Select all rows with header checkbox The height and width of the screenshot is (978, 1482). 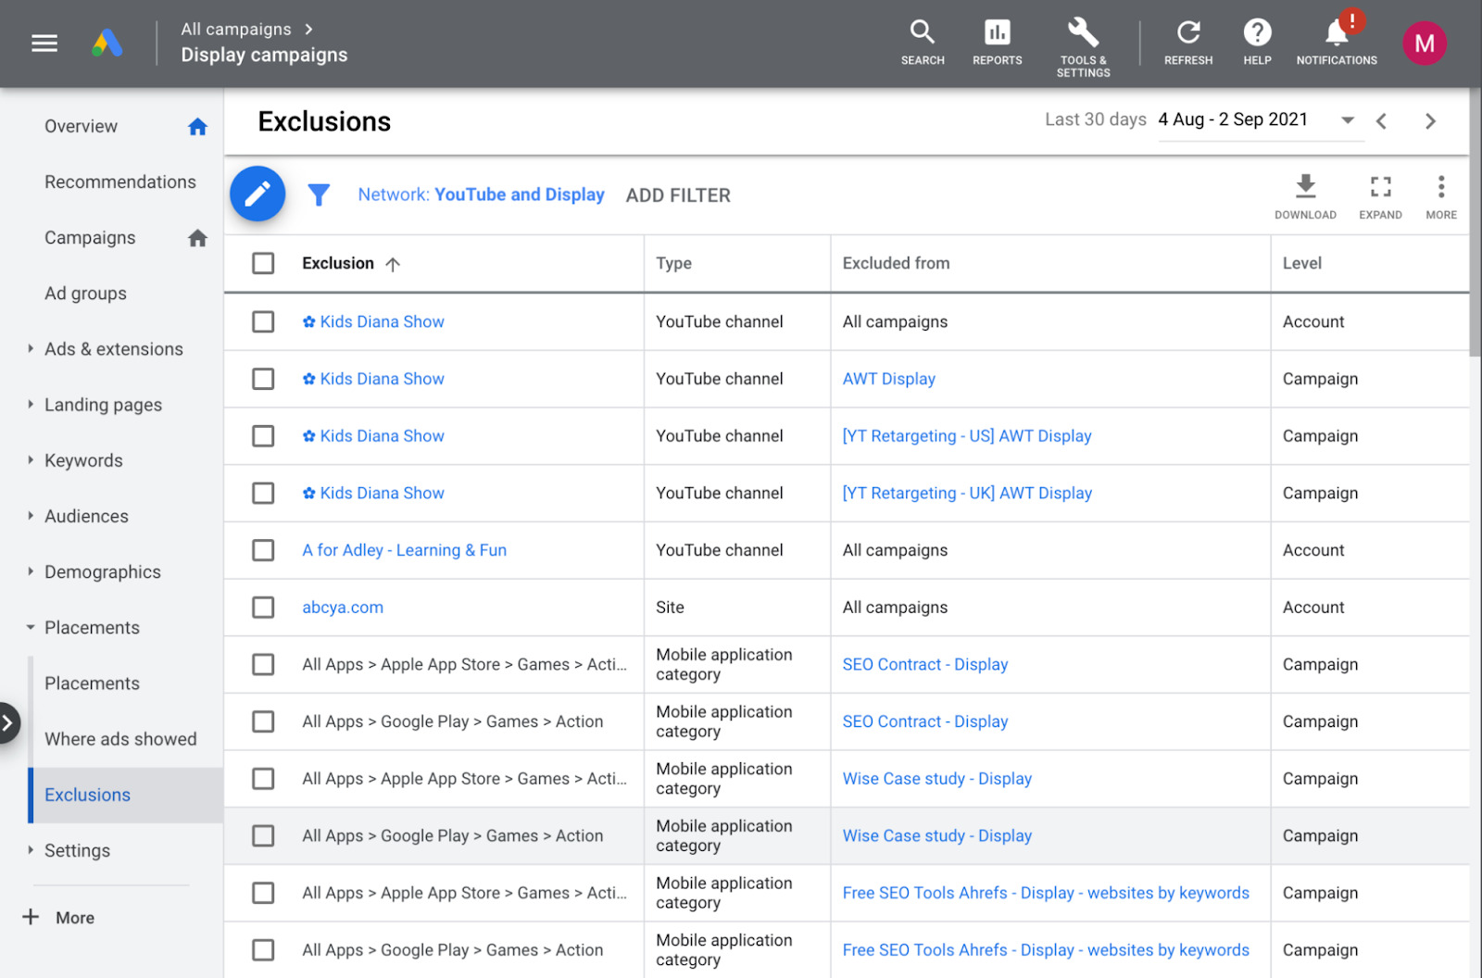263,264
